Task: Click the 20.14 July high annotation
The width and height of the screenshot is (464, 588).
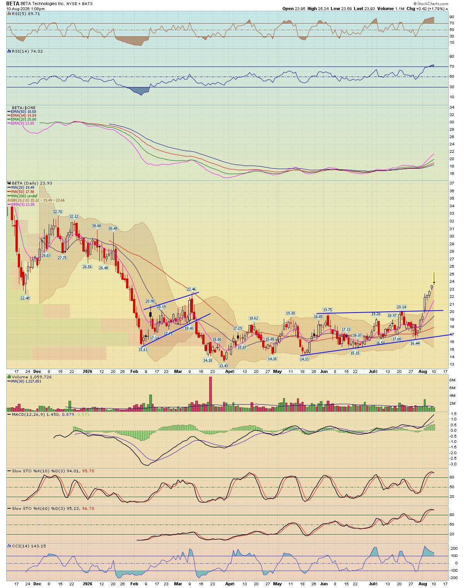Action: tap(401, 307)
